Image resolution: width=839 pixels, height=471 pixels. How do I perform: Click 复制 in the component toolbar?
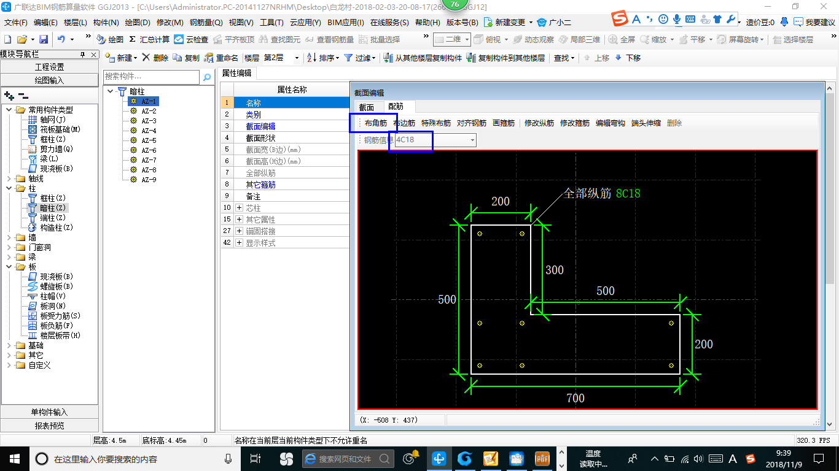coord(187,58)
